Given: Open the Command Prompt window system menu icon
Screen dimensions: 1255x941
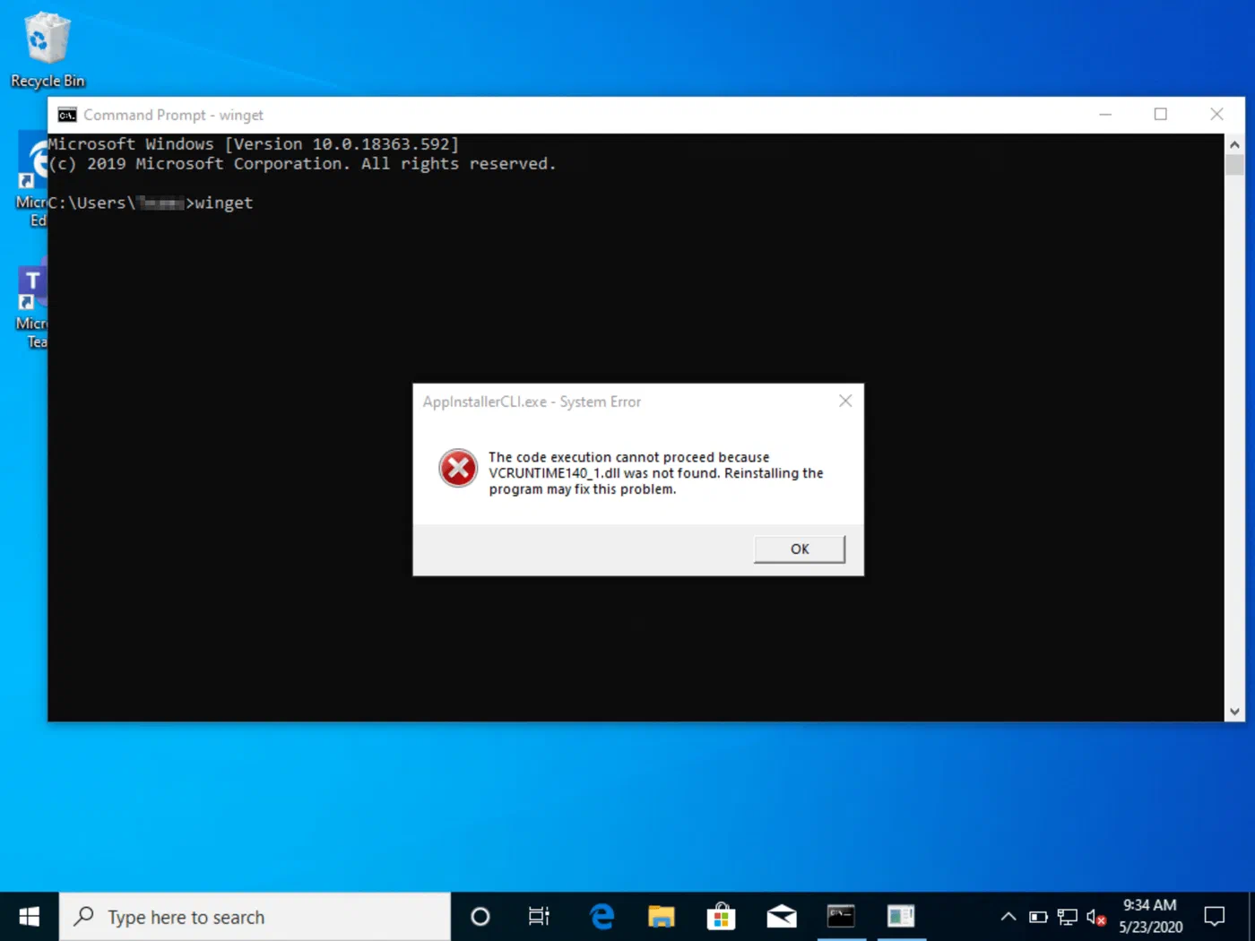Looking at the screenshot, I should pos(67,115).
